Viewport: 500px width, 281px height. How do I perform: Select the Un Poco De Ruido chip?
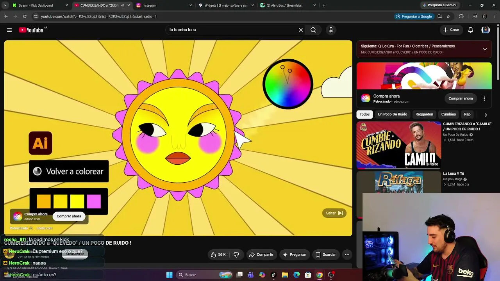tap(393, 114)
